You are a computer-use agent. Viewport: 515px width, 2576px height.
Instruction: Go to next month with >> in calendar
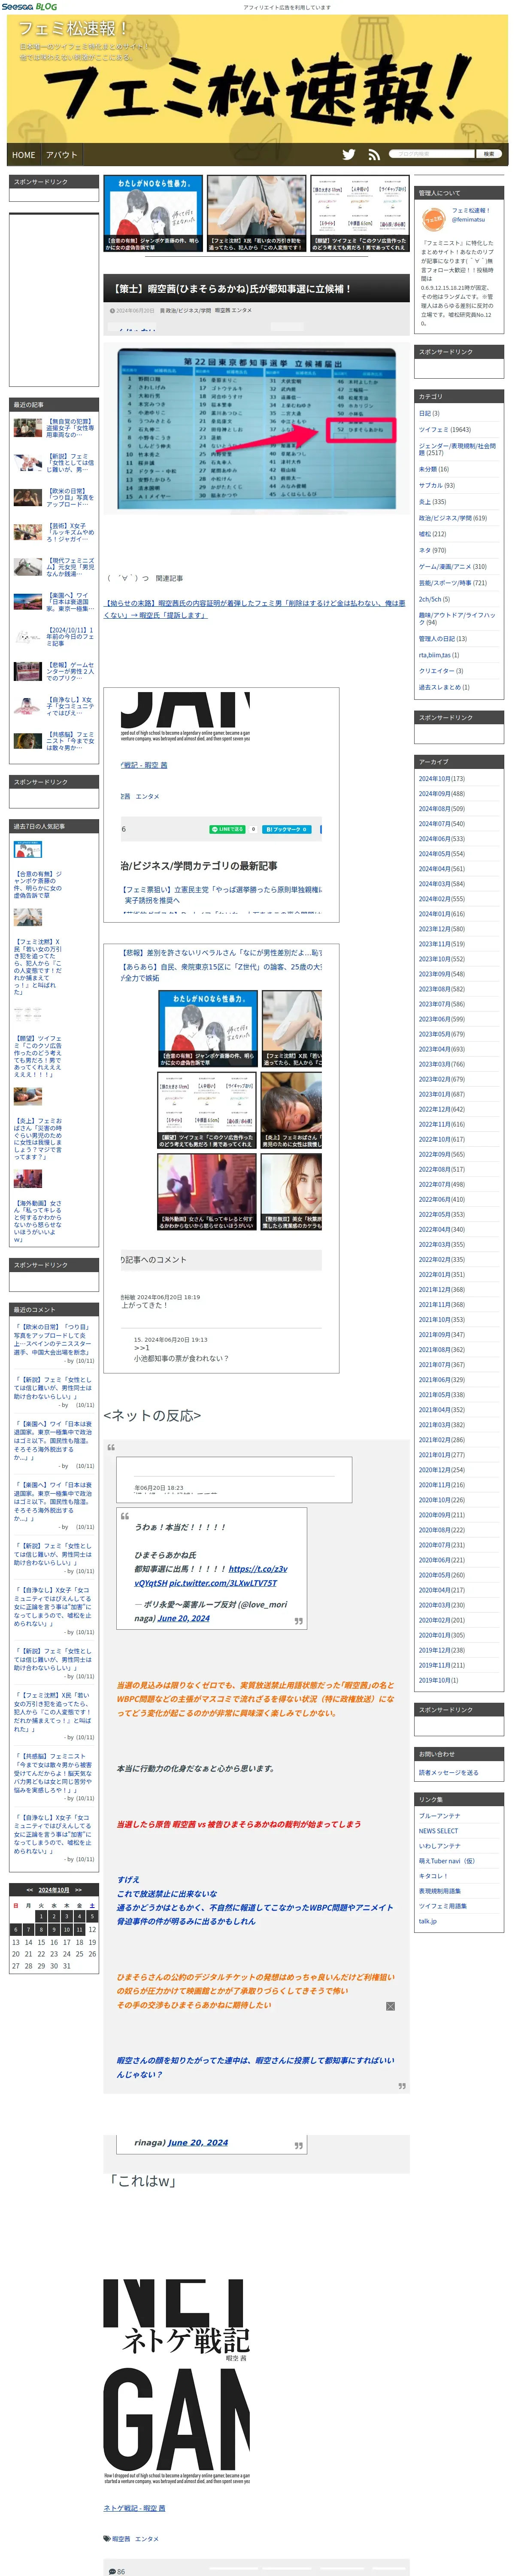[78, 1890]
